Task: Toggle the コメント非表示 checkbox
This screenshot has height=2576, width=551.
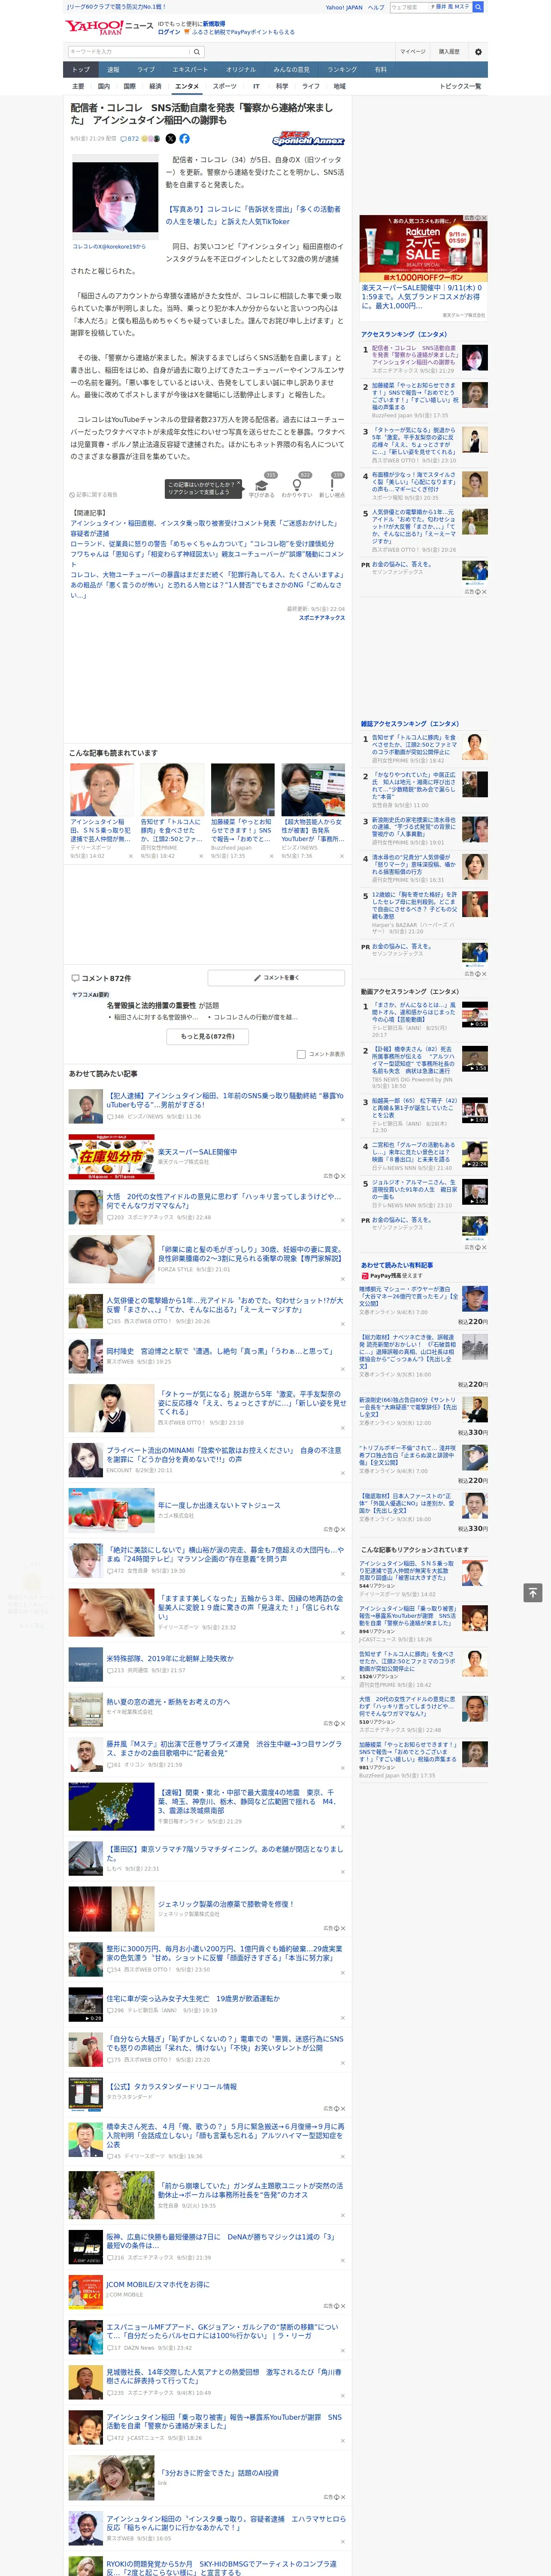Action: point(301,1054)
